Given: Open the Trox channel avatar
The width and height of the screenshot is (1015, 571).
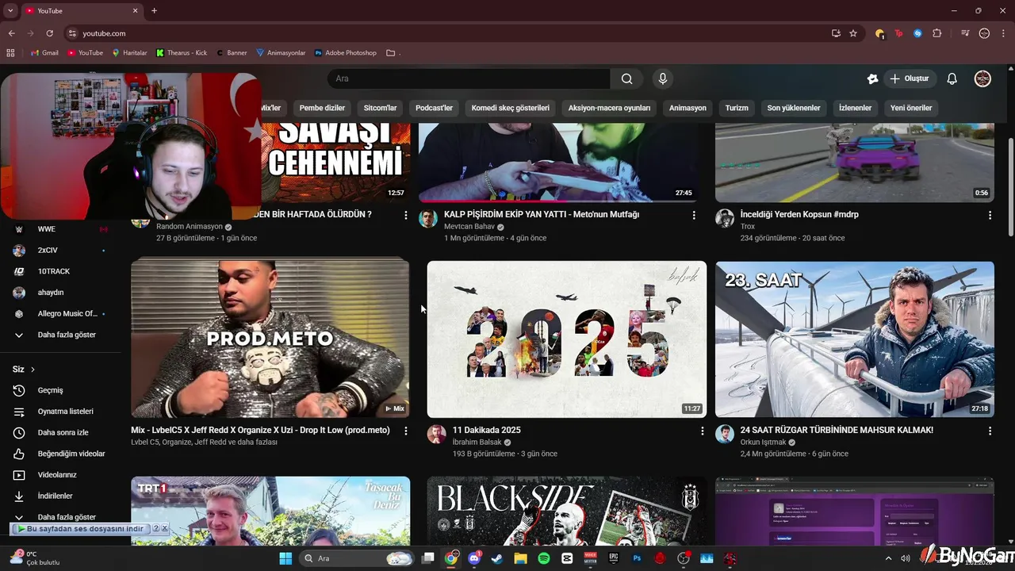Looking at the screenshot, I should pos(725,219).
